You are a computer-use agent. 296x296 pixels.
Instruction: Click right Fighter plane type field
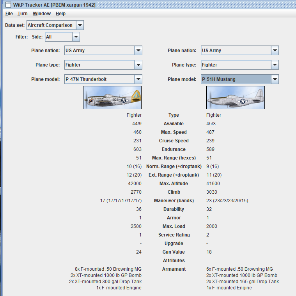(236, 65)
